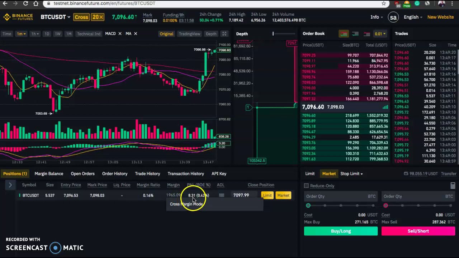Click the Sell/Short button
The image size is (459, 258).
pos(418,231)
